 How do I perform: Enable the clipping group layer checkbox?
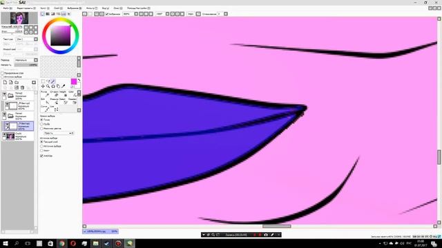[3, 73]
